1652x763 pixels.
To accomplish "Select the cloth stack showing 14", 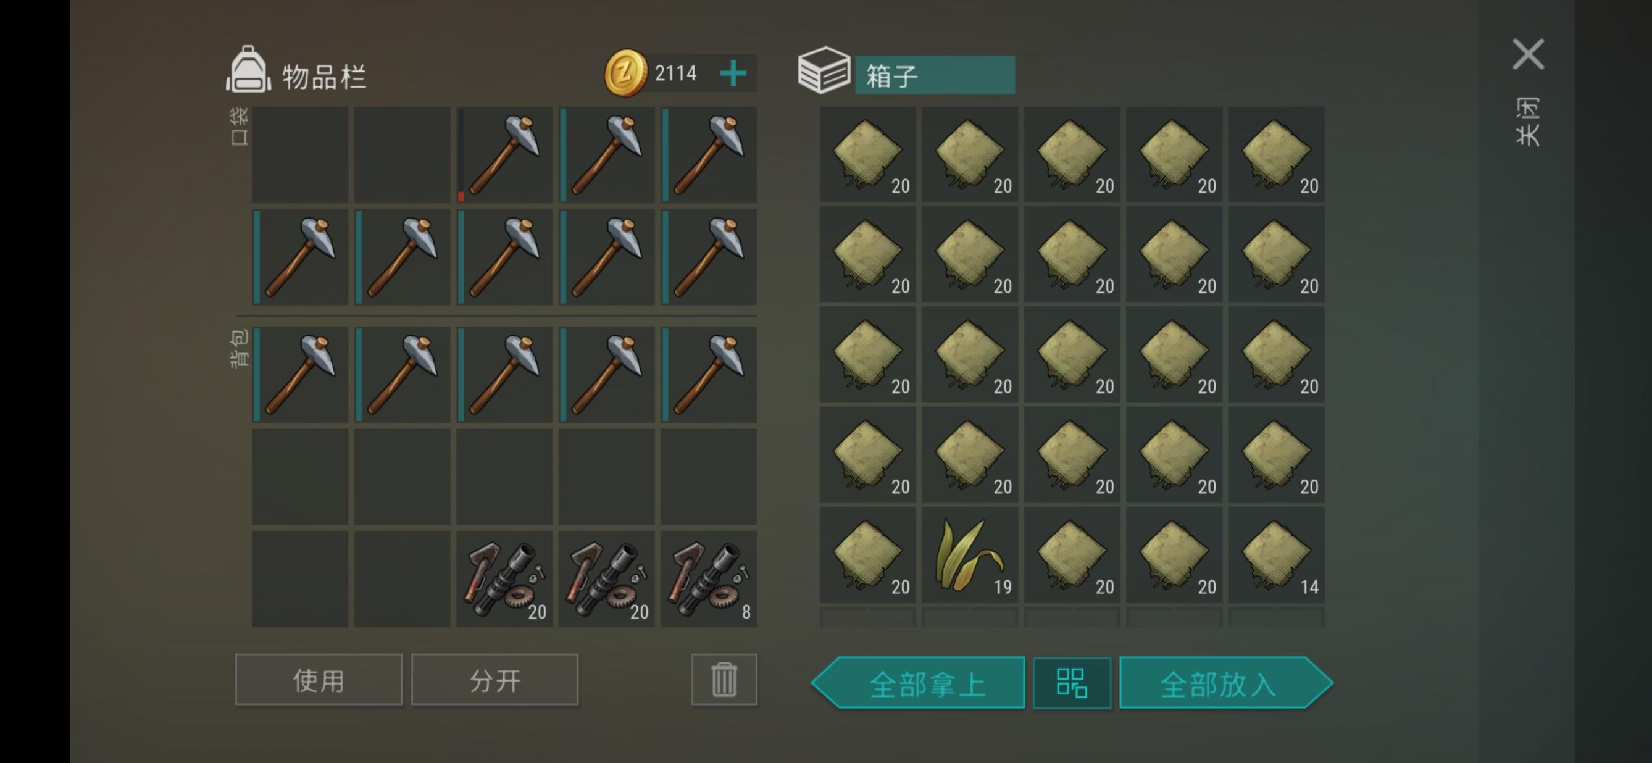I will coord(1276,555).
